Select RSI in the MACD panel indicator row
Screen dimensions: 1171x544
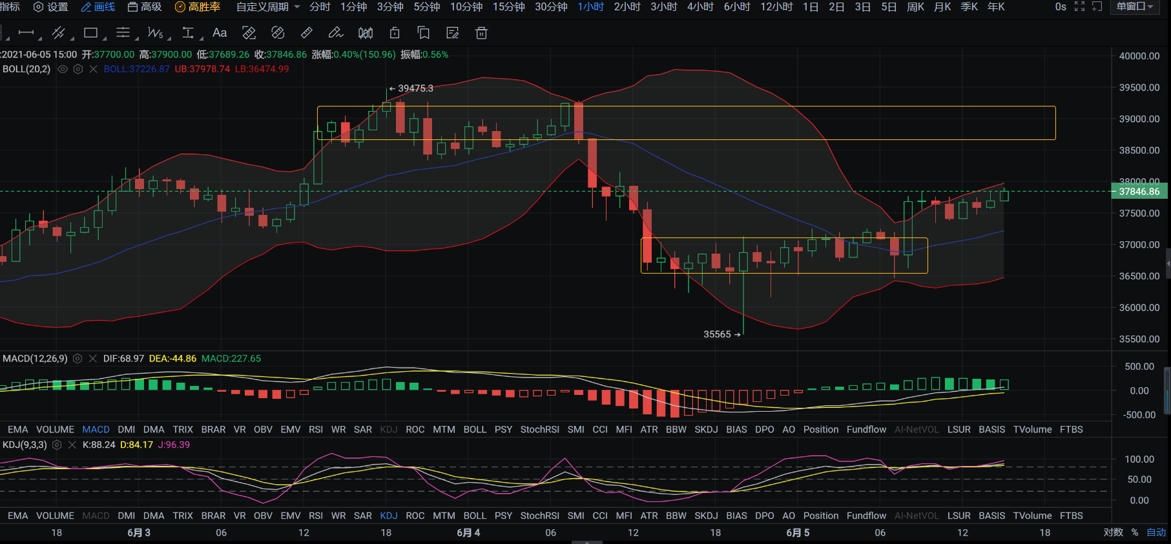point(315,430)
